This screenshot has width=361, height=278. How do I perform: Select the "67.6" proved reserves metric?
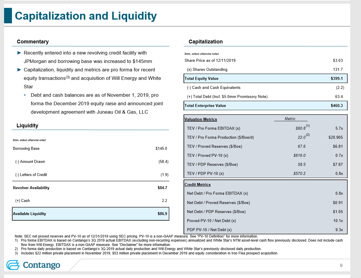(x=302, y=146)
